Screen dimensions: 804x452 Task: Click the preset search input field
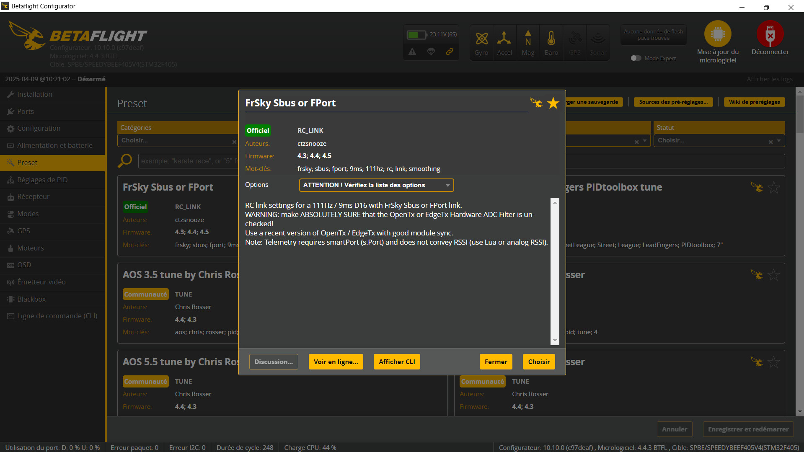point(189,161)
